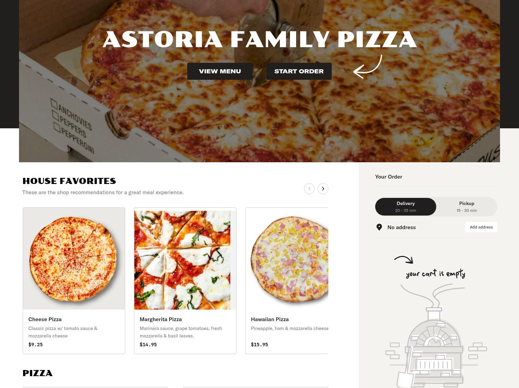The width and height of the screenshot is (519, 388).
Task: Click the previous arrow in House Favorites
Action: [x=309, y=189]
